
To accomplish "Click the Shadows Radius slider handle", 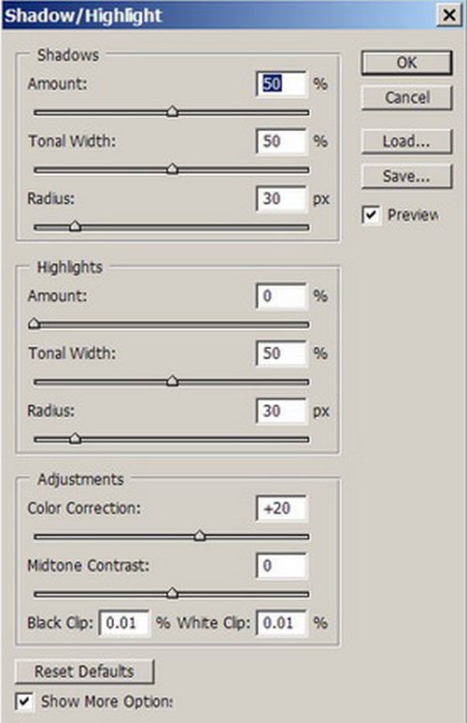I will tap(75, 226).
